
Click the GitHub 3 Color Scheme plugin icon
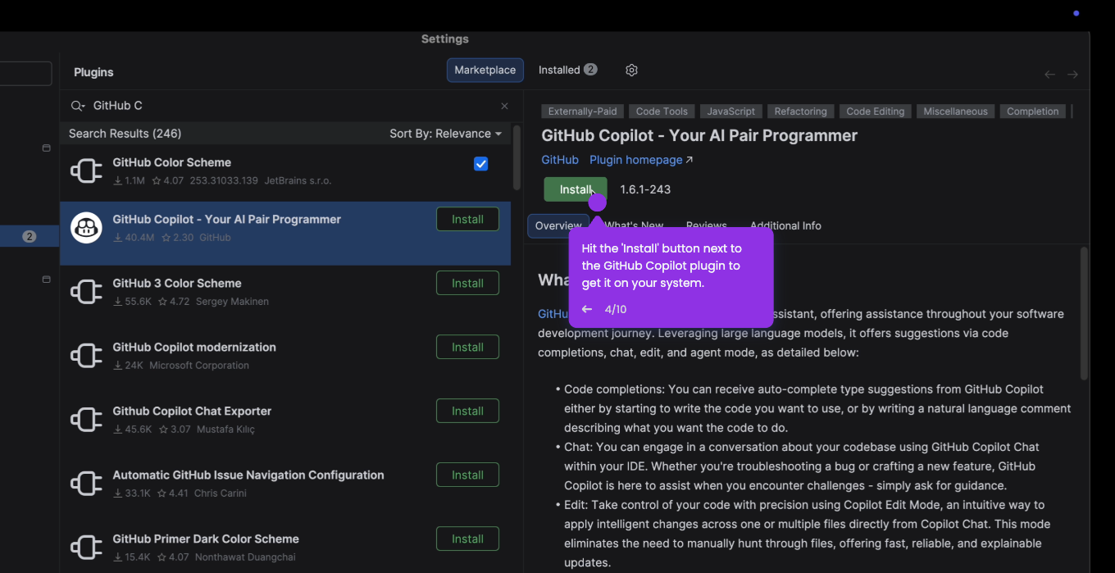pos(86,292)
